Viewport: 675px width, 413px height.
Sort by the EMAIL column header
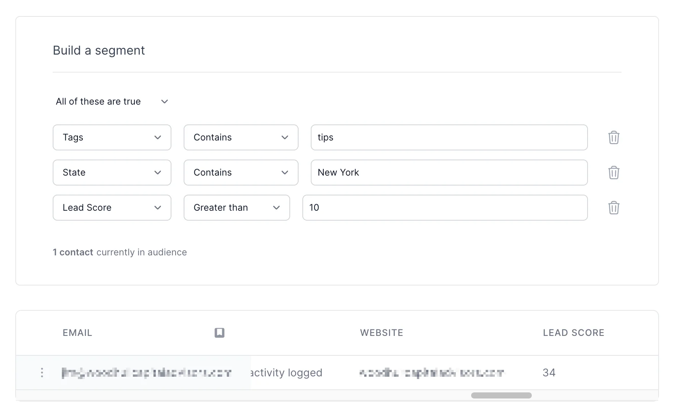pyautogui.click(x=78, y=333)
